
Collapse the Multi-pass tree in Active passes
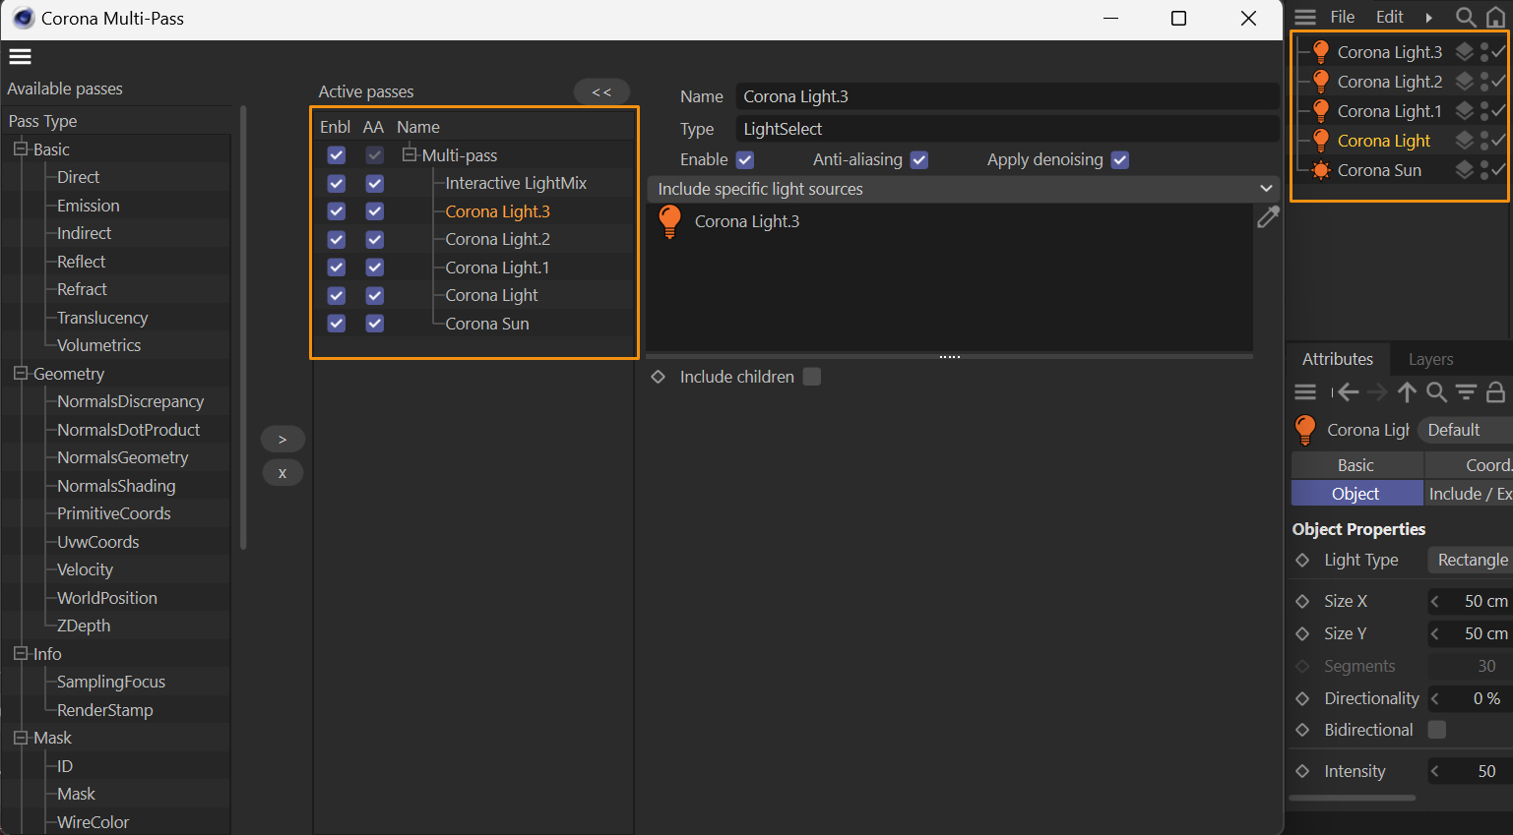(410, 154)
